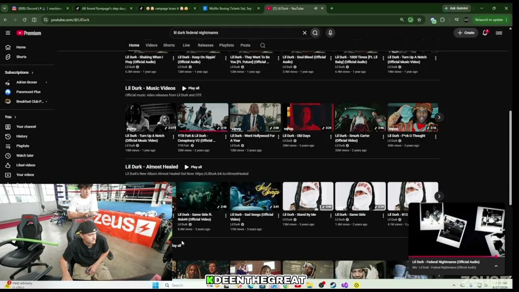
Task: Open Adrien Broner subscription channel
Action: point(27,82)
